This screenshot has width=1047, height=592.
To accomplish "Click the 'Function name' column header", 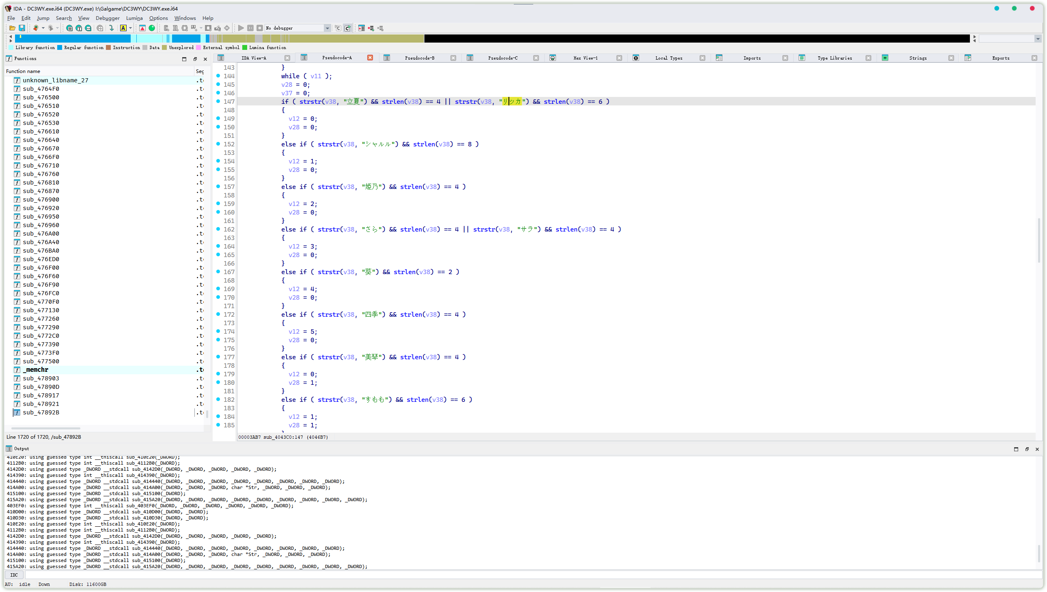I will coord(23,71).
